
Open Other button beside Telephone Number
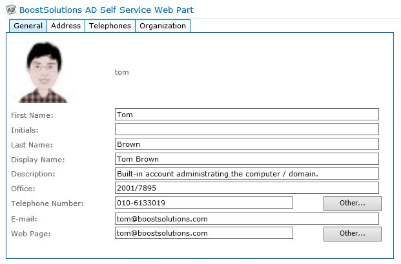pyautogui.click(x=353, y=203)
